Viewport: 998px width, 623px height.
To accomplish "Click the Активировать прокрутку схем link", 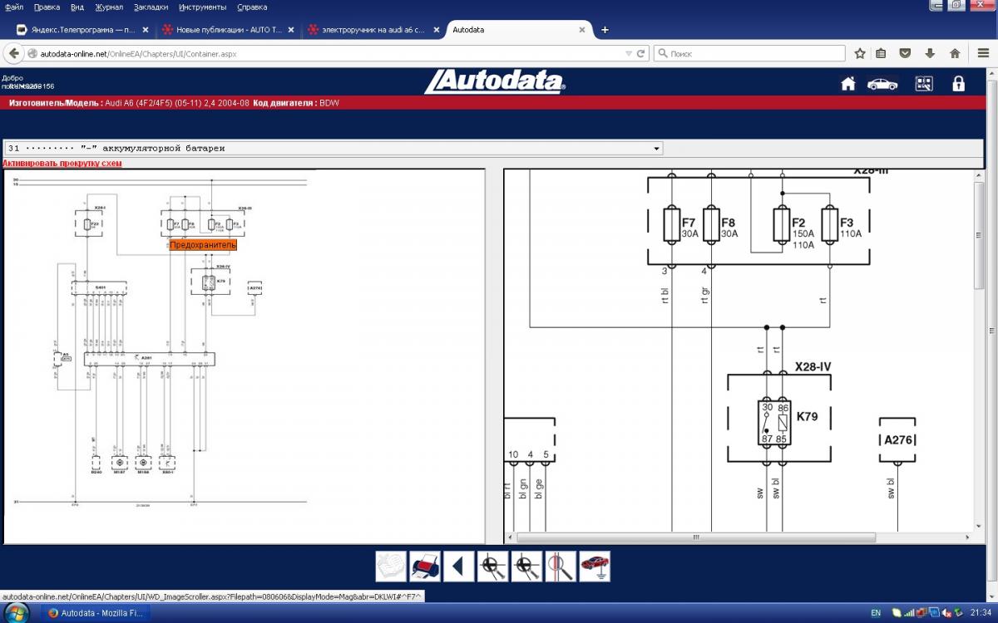I will point(62,164).
